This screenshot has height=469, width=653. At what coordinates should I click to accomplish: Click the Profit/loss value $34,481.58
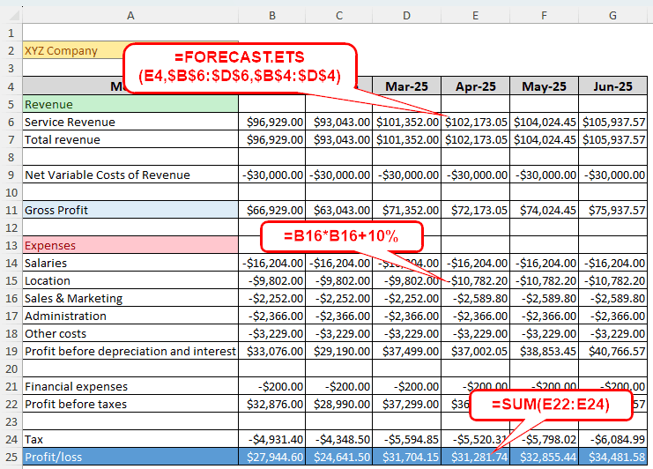point(612,457)
